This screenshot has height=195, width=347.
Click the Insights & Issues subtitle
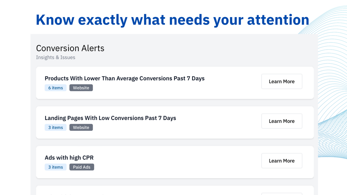pos(56,57)
